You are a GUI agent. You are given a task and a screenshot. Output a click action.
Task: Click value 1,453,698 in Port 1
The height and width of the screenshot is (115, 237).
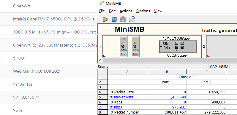177,97
